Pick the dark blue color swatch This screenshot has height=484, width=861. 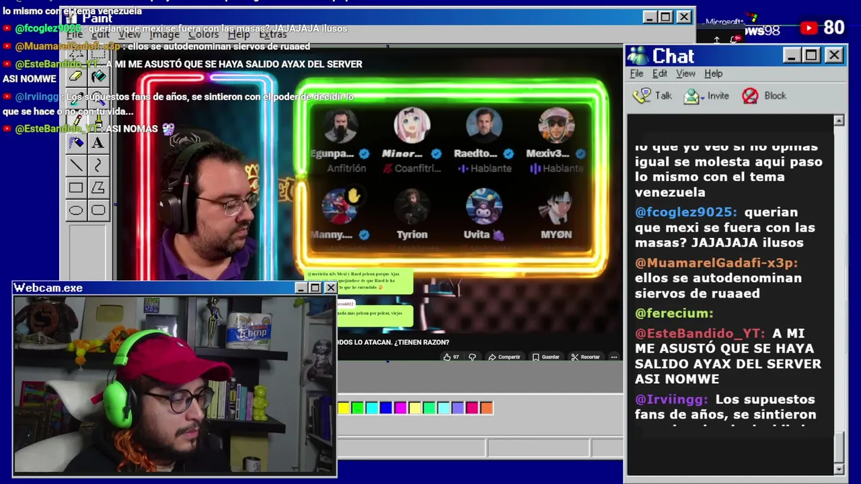[385, 407]
